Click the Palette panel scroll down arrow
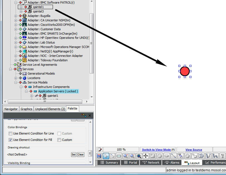Image resolution: width=226 pixels, height=175 pixels. [90, 162]
